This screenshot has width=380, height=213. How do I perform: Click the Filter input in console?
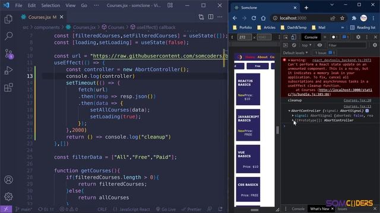coord(347,45)
